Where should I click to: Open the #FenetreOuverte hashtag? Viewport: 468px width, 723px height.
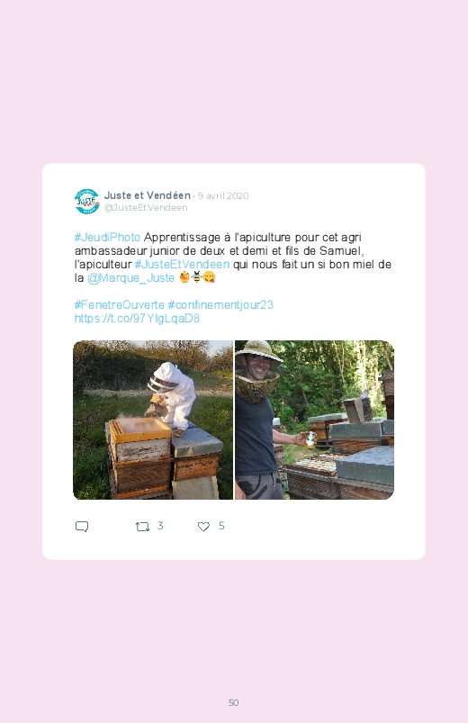tap(120, 305)
